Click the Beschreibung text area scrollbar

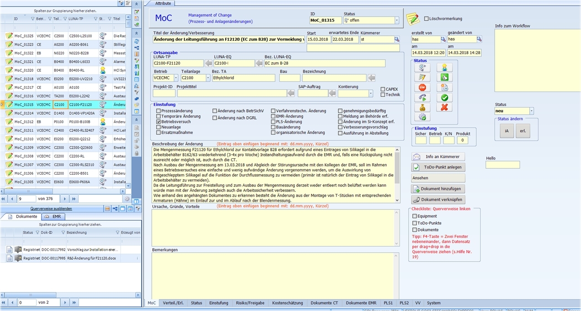[x=397, y=175]
